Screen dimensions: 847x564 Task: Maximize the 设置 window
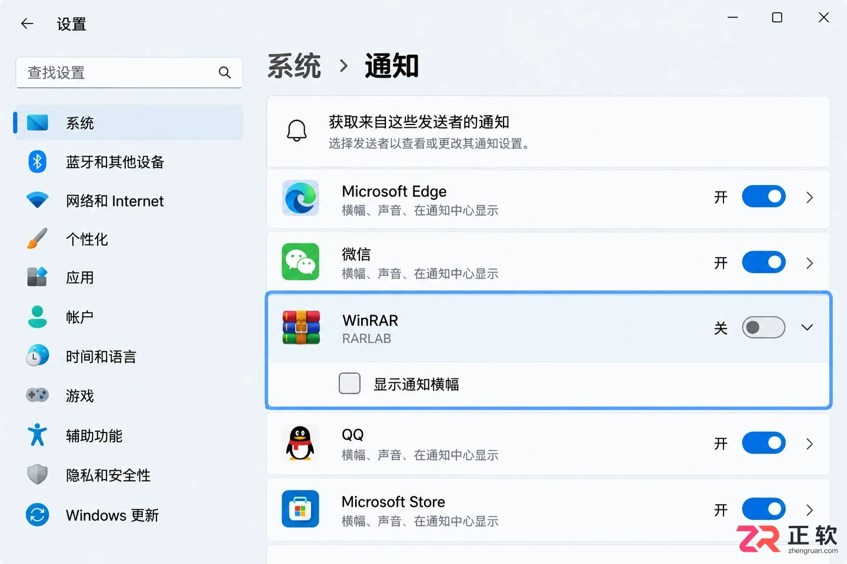point(777,18)
